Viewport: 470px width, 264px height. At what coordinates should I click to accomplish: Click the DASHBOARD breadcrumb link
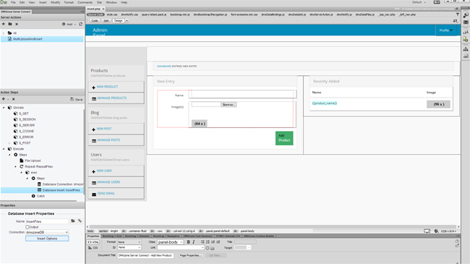[x=164, y=67]
